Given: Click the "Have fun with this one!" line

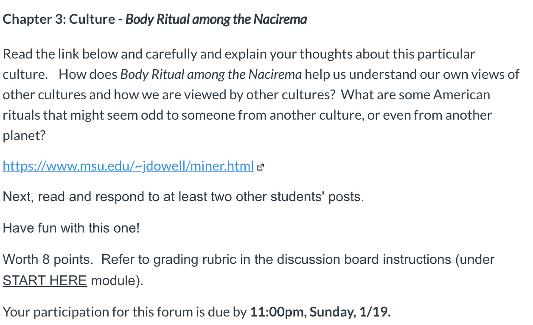Looking at the screenshot, I should tap(71, 228).
